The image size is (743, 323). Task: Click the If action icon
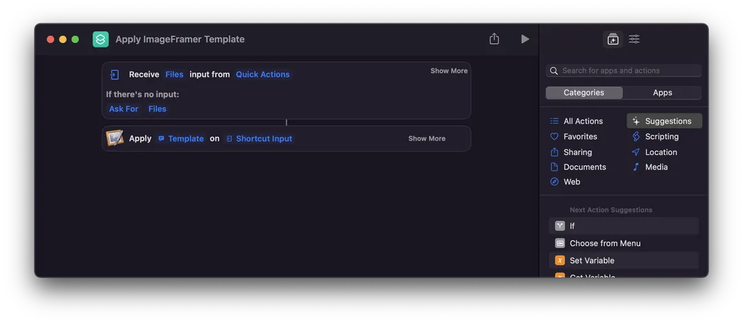point(560,226)
